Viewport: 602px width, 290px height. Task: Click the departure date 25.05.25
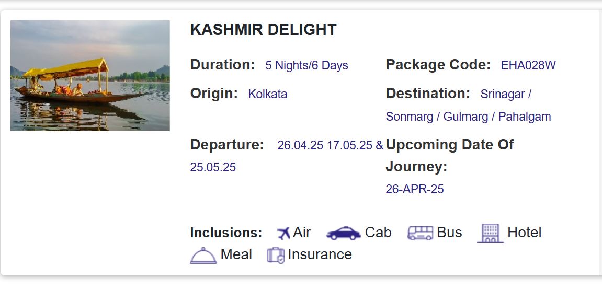click(x=213, y=168)
